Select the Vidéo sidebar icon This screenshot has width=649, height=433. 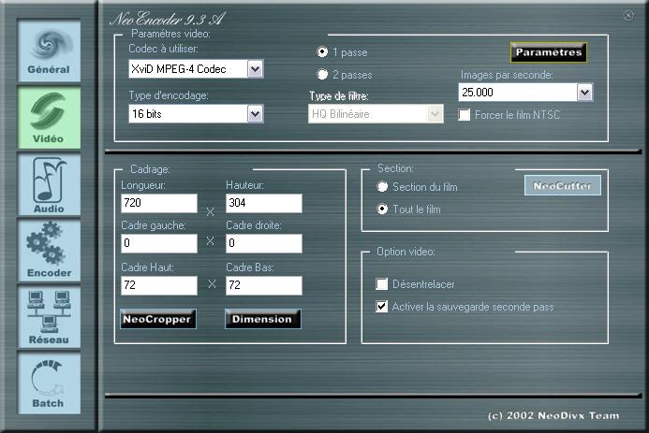(48, 118)
